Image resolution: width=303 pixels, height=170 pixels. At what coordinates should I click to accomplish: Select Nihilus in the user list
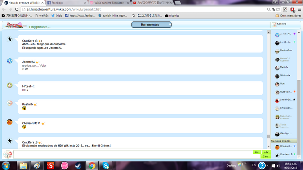286,76
